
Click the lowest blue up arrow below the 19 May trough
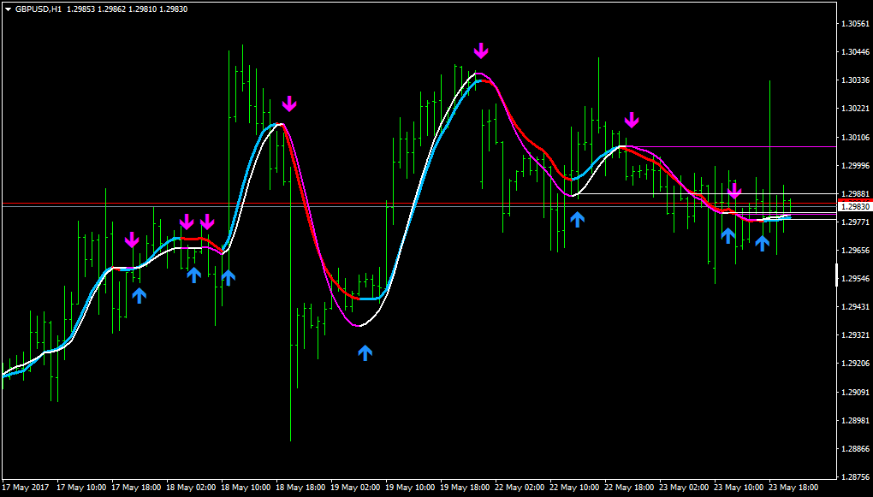pyautogui.click(x=365, y=352)
